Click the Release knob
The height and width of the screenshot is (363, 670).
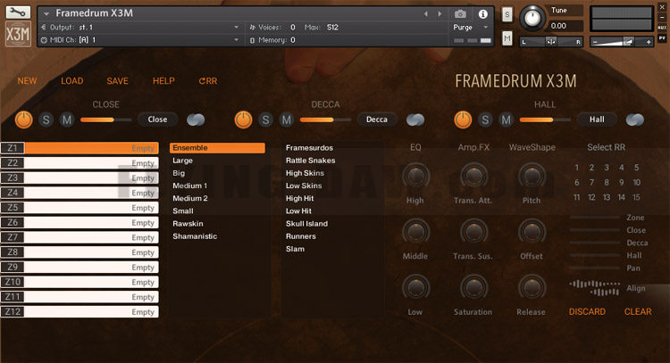coord(532,287)
